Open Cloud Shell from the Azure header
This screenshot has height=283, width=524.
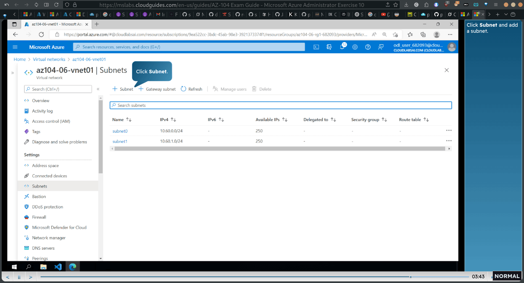coord(316,47)
